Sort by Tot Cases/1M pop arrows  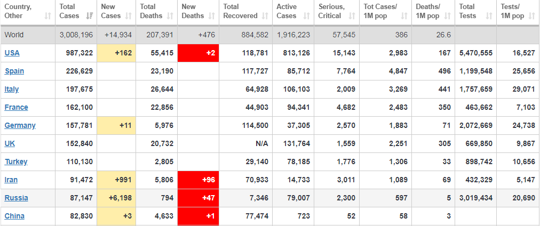[405, 16]
